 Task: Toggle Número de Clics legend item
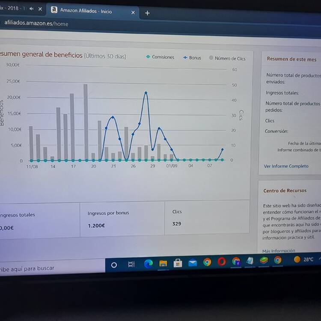pos(227,58)
